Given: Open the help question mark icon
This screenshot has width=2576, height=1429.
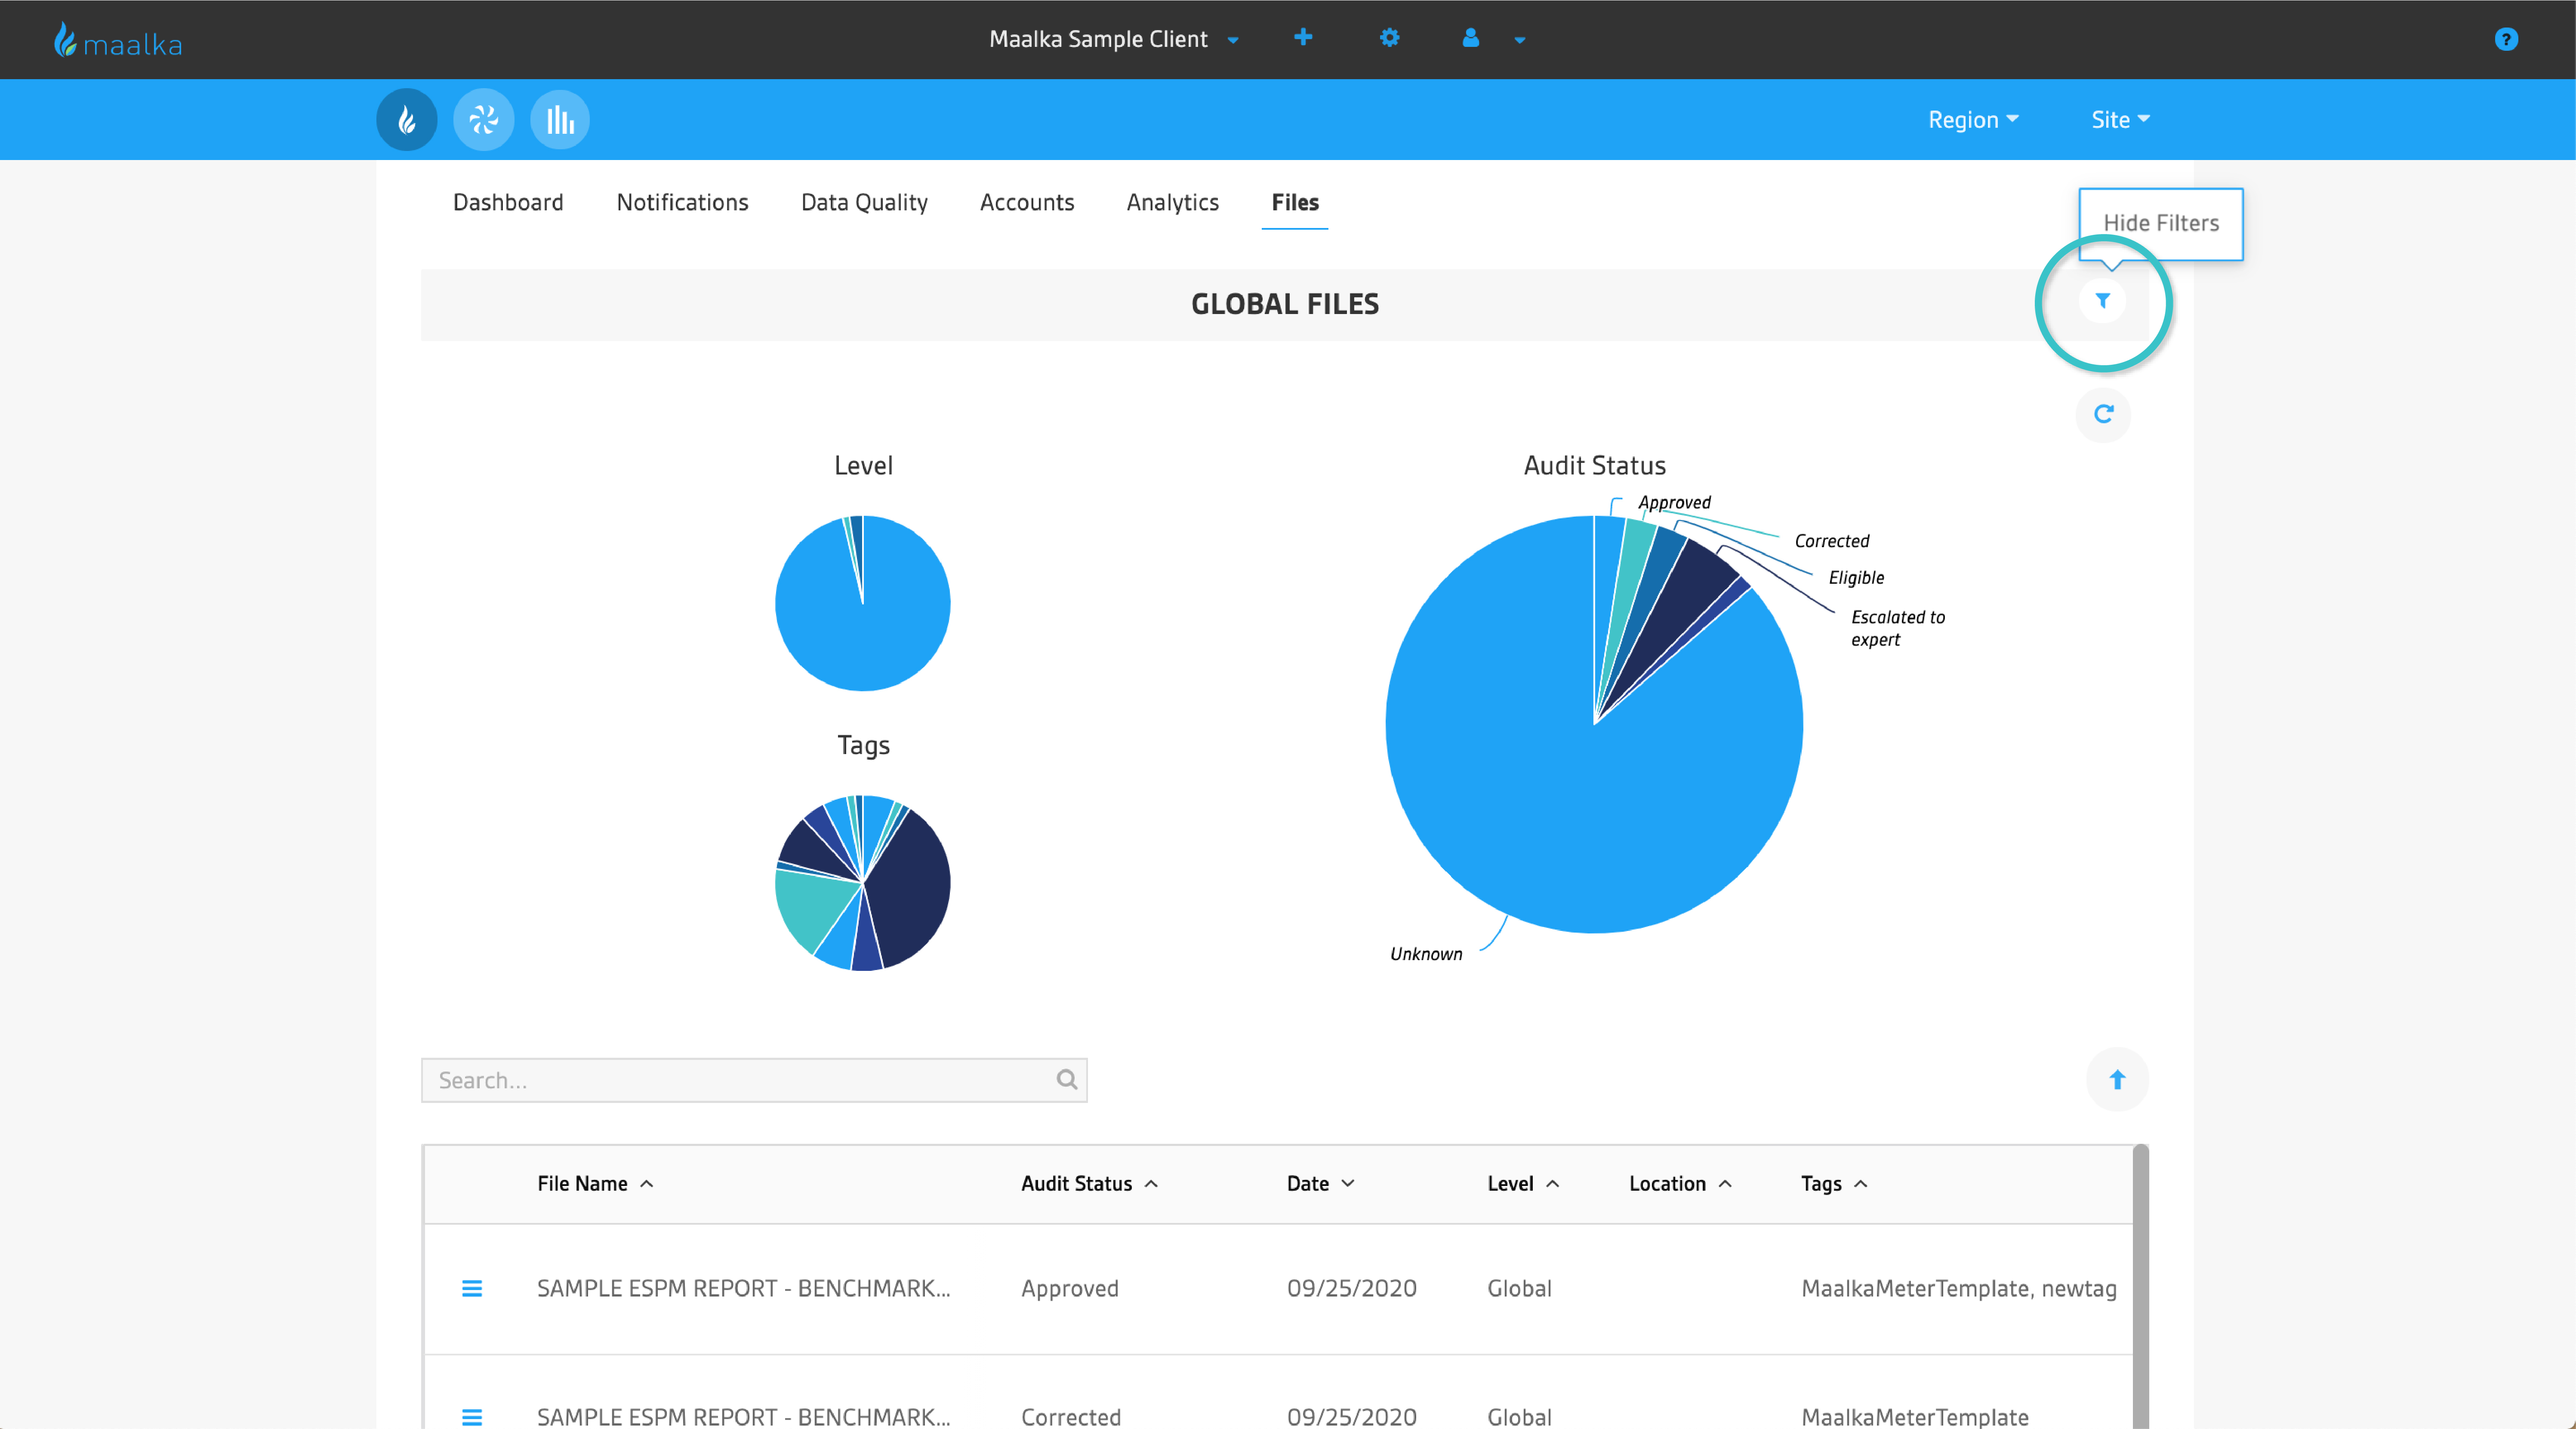Looking at the screenshot, I should (2506, 39).
